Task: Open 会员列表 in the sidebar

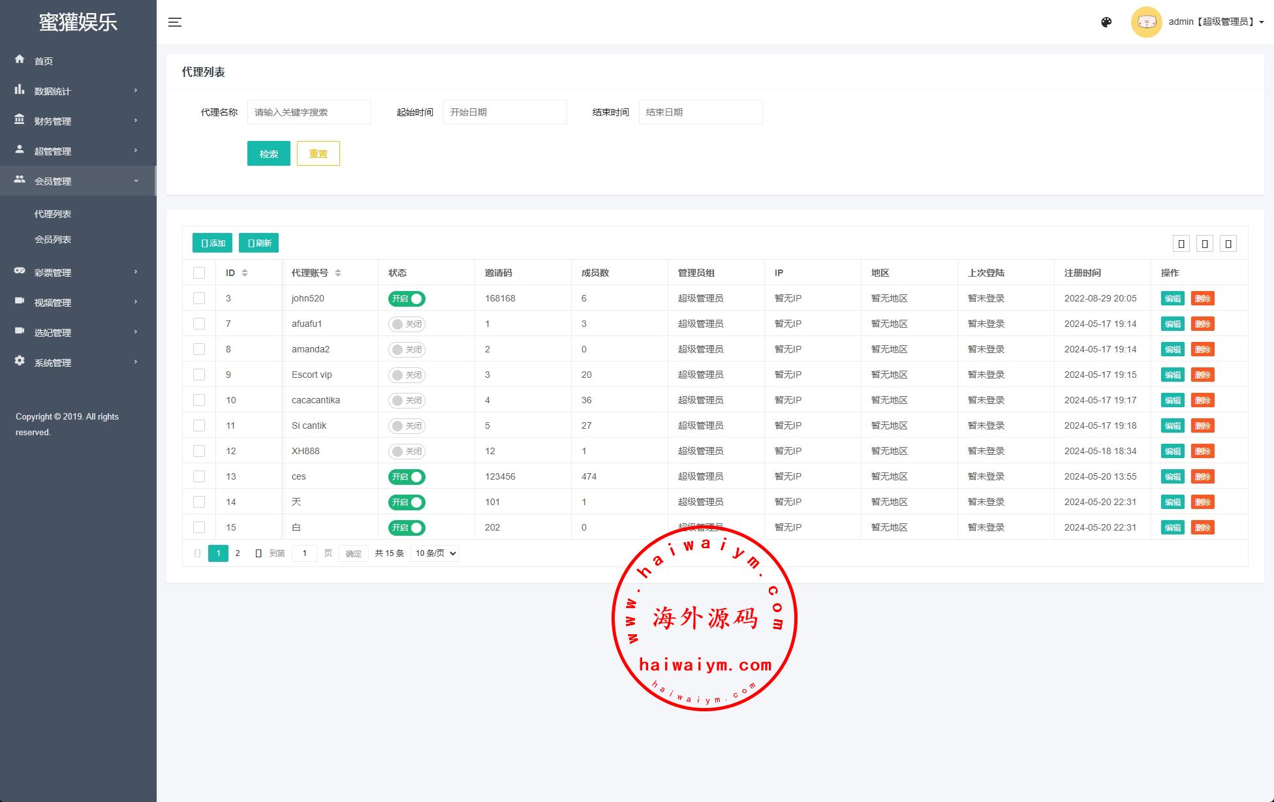Action: (x=53, y=239)
